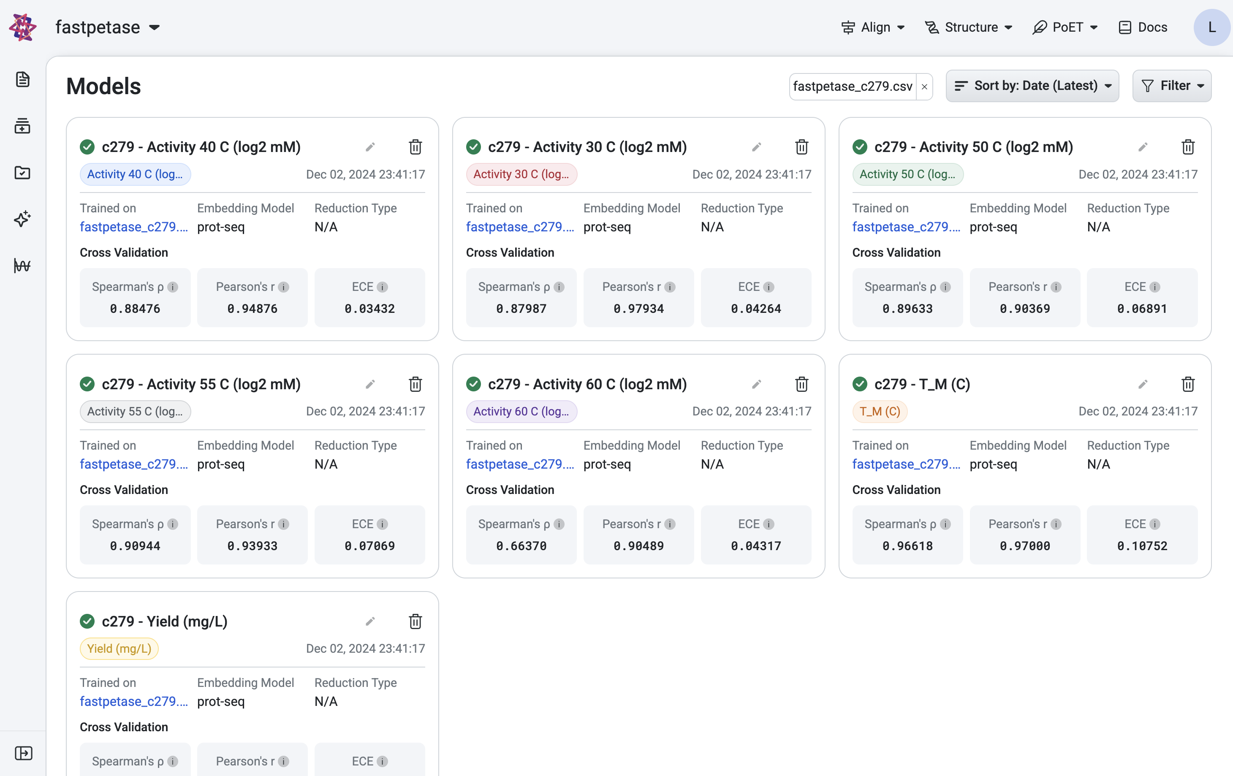Image resolution: width=1233 pixels, height=776 pixels.
Task: Delete the c279 - Activity 40 C model
Action: (x=415, y=147)
